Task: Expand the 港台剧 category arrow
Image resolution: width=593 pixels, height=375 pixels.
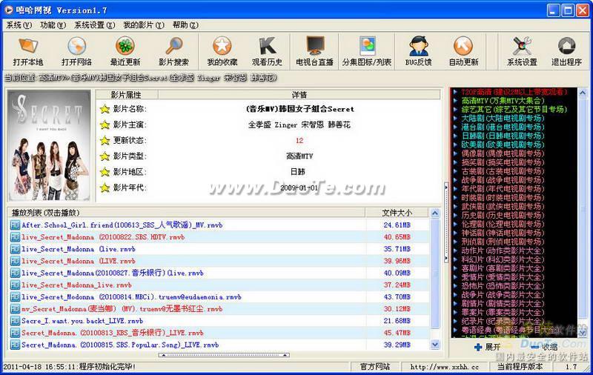Action: [456, 127]
